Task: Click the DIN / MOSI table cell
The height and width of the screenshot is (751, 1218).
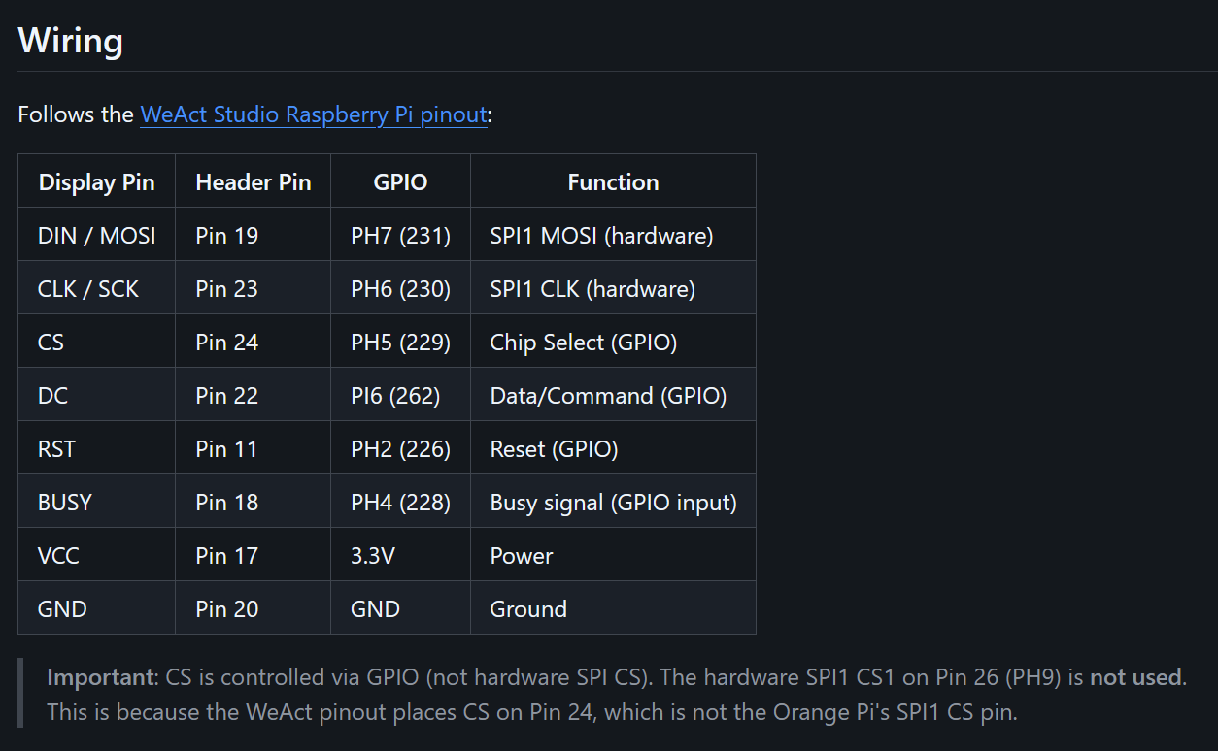Action: (x=96, y=236)
